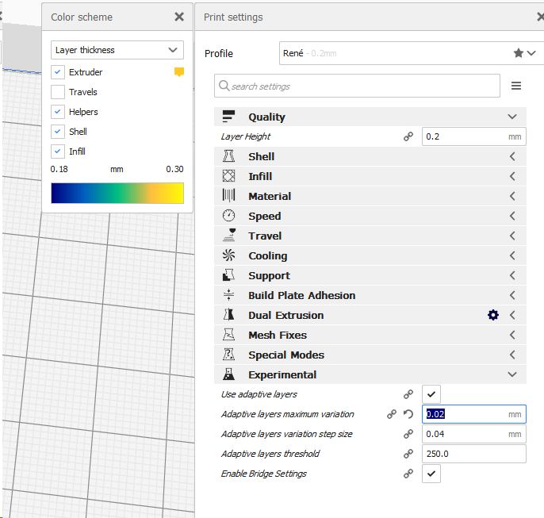The width and height of the screenshot is (544, 518).
Task: Click the Use adaptive layers label
Action: [x=259, y=394]
